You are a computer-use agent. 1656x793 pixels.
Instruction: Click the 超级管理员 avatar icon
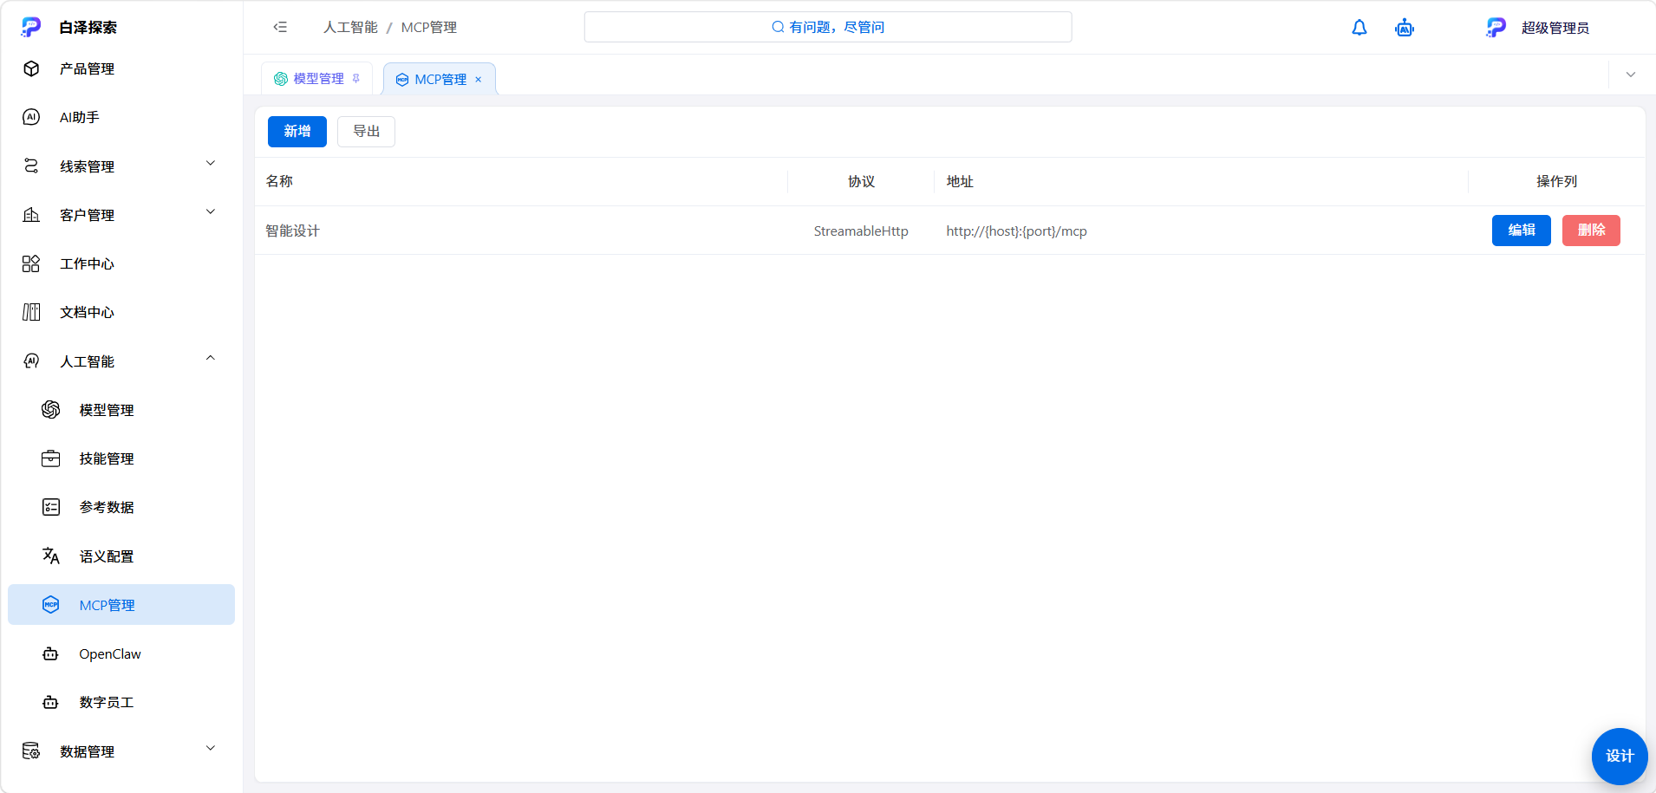coord(1496,28)
